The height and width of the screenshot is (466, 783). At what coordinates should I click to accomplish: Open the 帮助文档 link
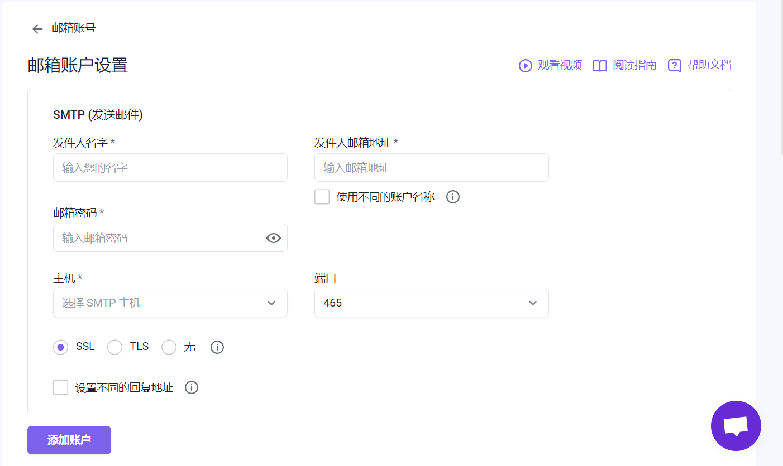(709, 65)
